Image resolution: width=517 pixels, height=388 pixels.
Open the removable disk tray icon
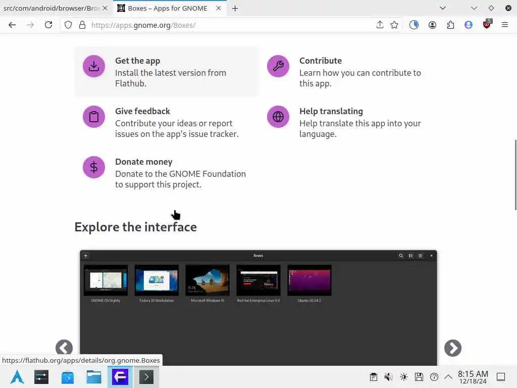pyautogui.click(x=419, y=377)
